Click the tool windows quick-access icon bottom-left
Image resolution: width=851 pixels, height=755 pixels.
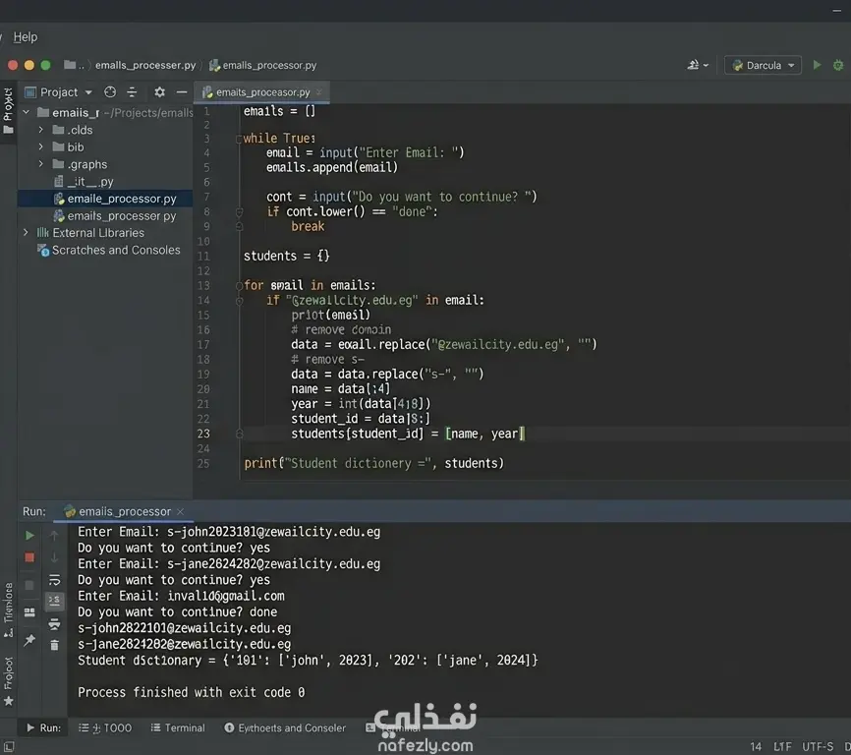click(9, 747)
